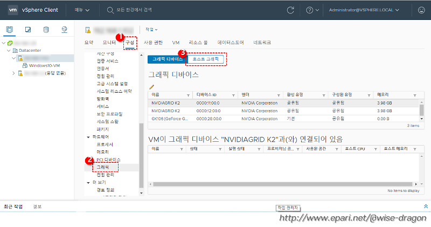Filter the 벤더 column
This screenshot has width=431, height=227.
(279, 95)
